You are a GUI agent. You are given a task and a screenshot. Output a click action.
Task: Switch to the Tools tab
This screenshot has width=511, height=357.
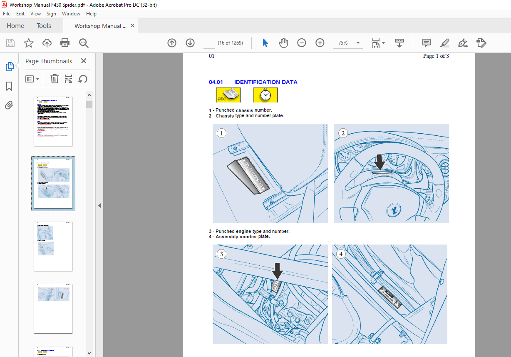pyautogui.click(x=44, y=26)
